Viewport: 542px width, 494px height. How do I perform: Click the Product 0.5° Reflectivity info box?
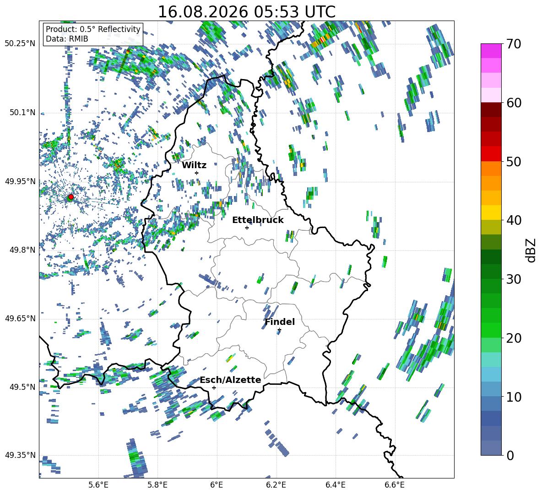pos(93,34)
